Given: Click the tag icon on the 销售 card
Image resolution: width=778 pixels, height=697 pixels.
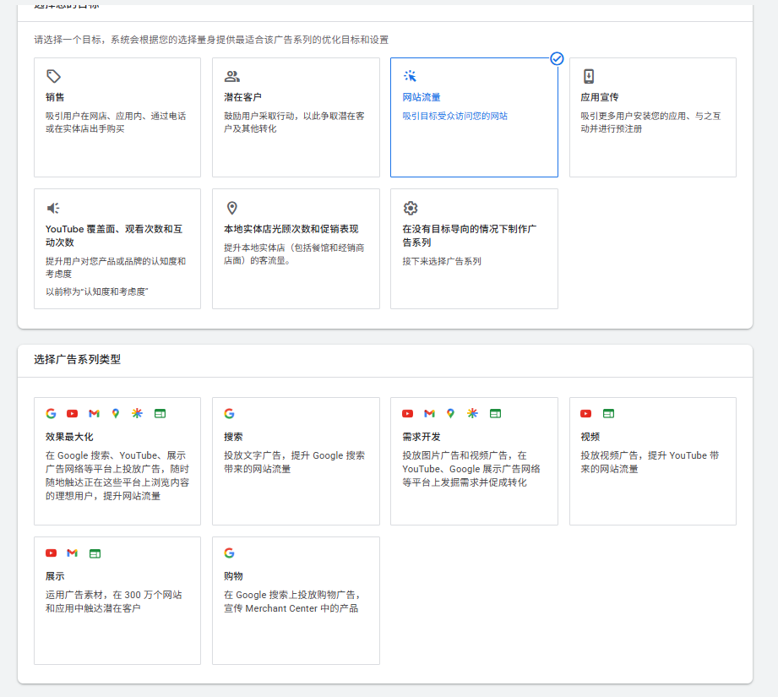Looking at the screenshot, I should [53, 76].
